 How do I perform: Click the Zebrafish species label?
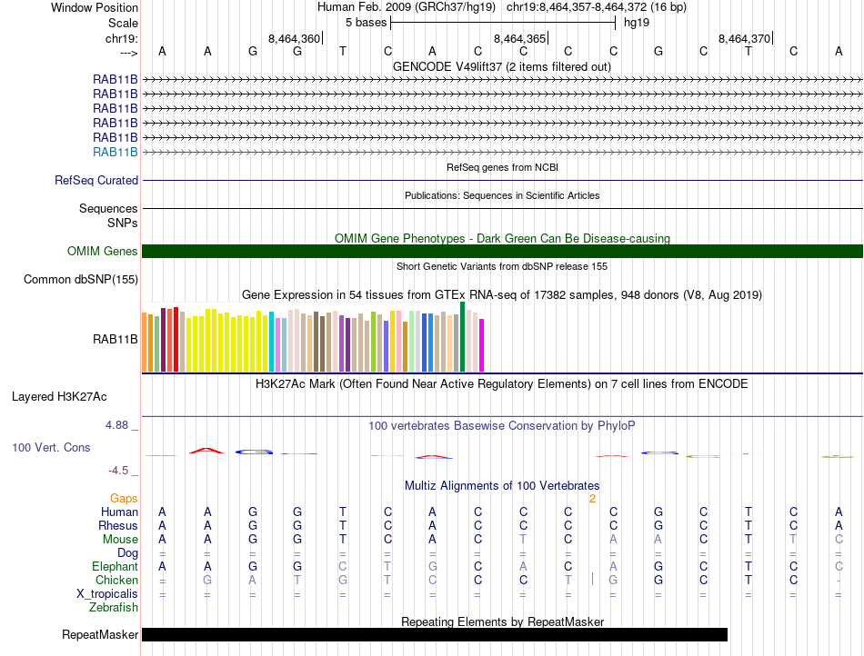(112, 608)
